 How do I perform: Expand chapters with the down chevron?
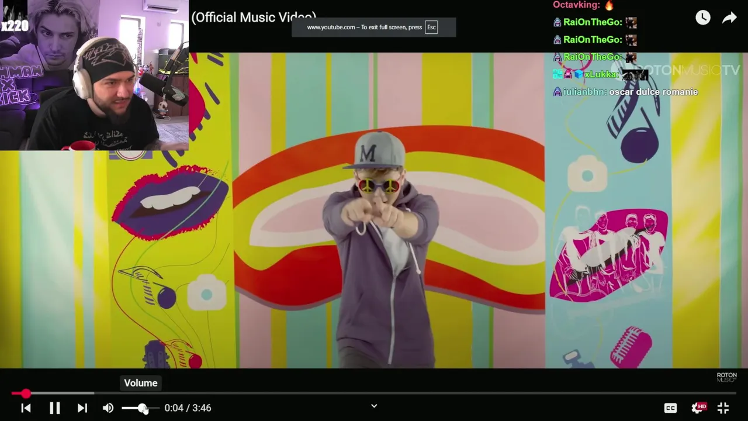pyautogui.click(x=374, y=406)
